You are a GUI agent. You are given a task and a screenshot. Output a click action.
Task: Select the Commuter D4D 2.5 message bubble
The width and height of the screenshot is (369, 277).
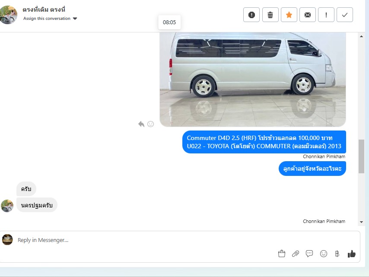[x=264, y=142]
